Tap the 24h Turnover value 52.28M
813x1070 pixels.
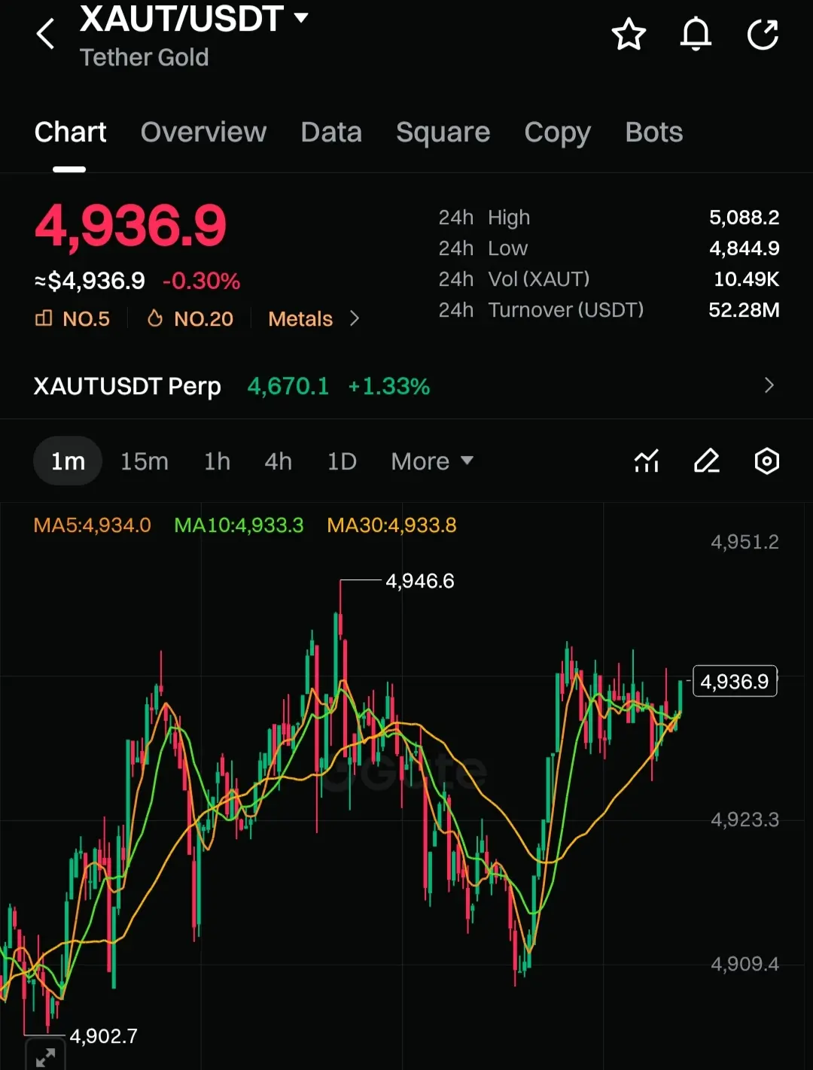point(744,310)
